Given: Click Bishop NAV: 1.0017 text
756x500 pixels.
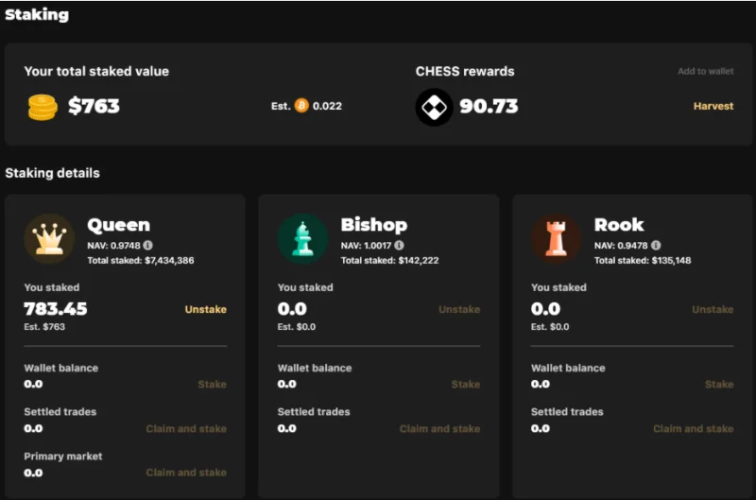Looking at the screenshot, I should tap(366, 246).
